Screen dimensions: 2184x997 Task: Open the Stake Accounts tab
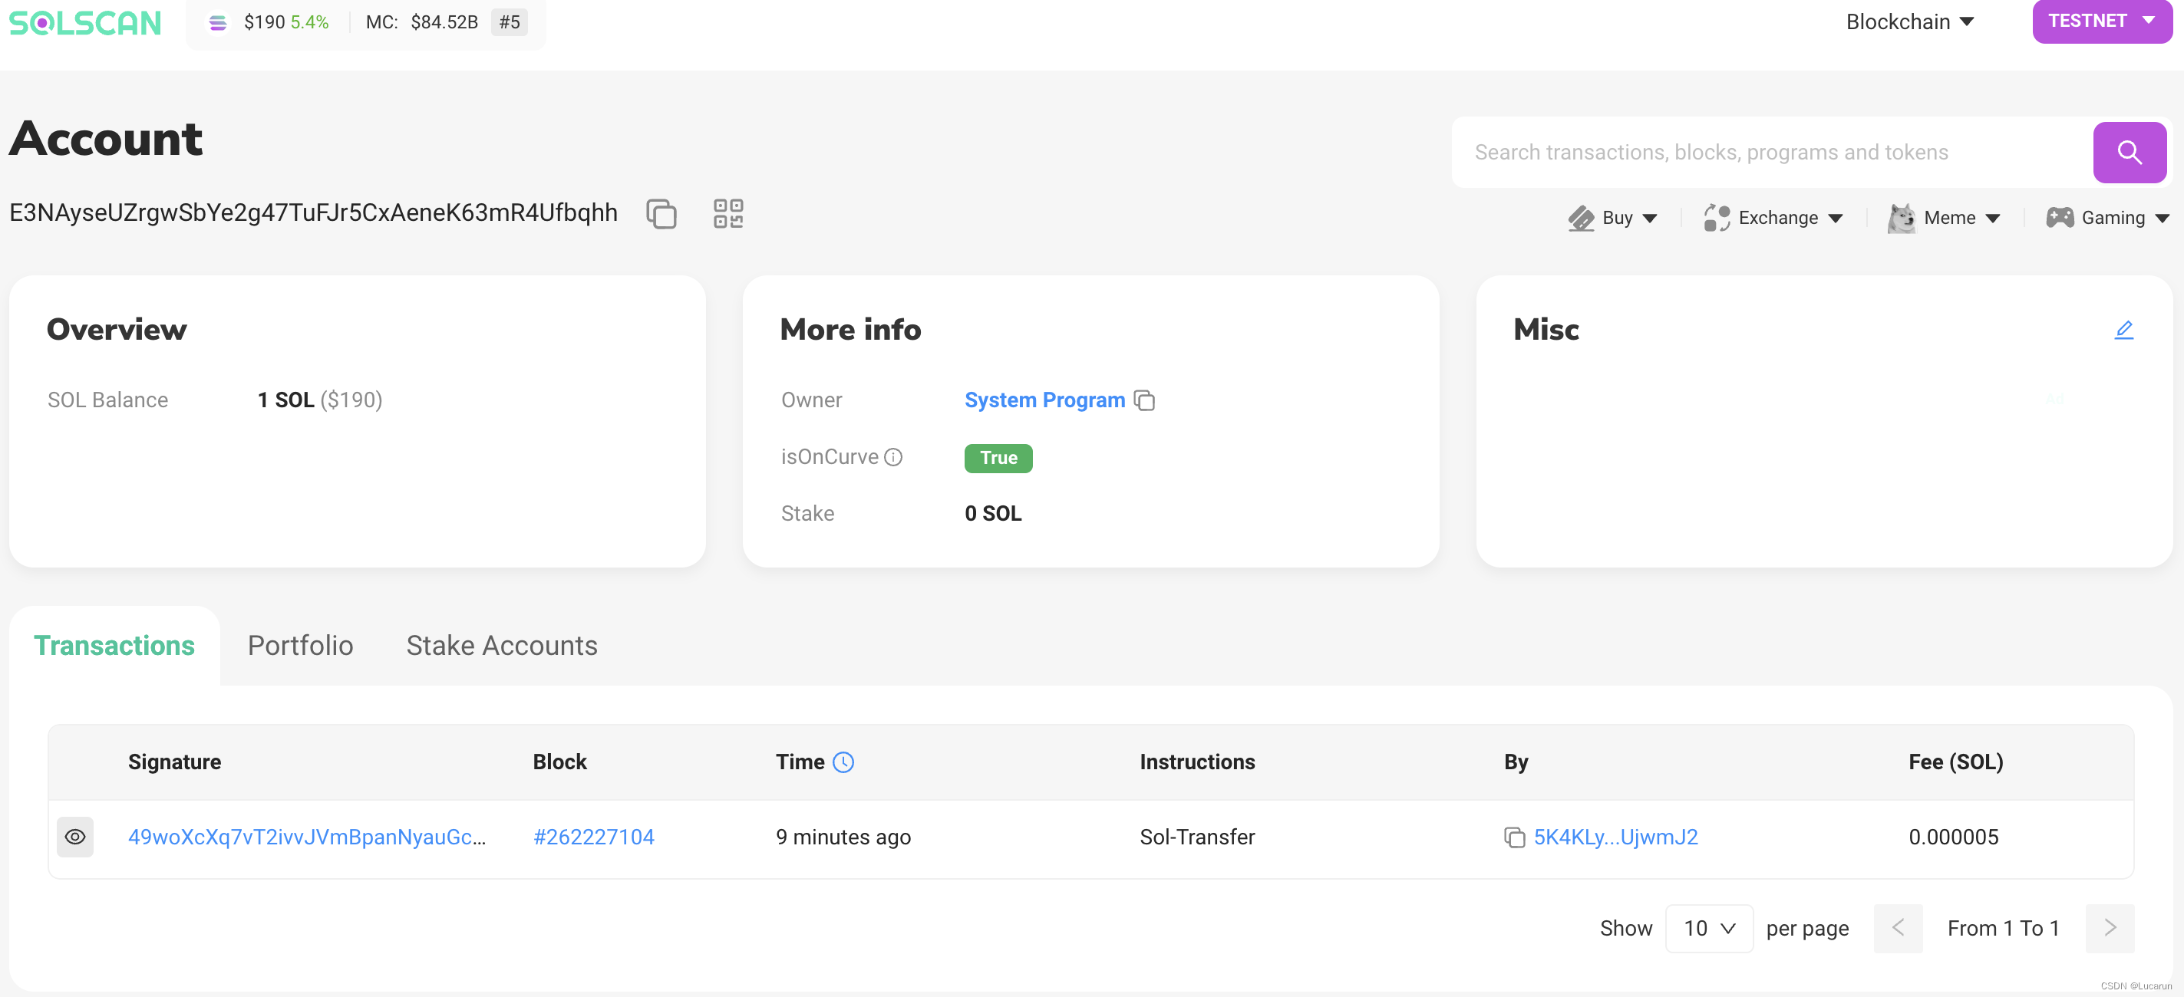point(501,646)
